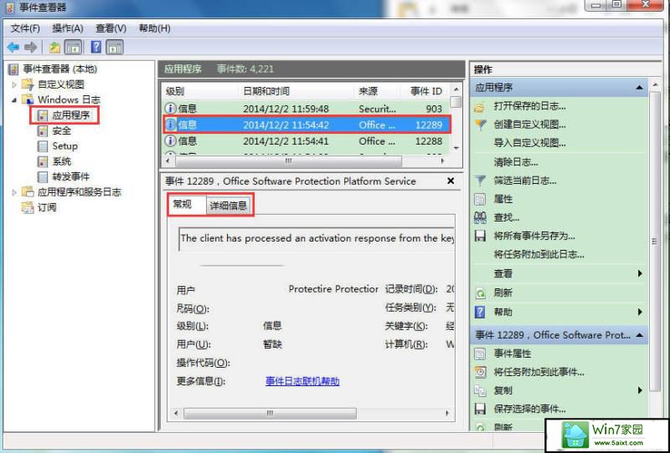Expand the 查看 submenu in actions
The width and height of the screenshot is (670, 453).
(x=640, y=273)
